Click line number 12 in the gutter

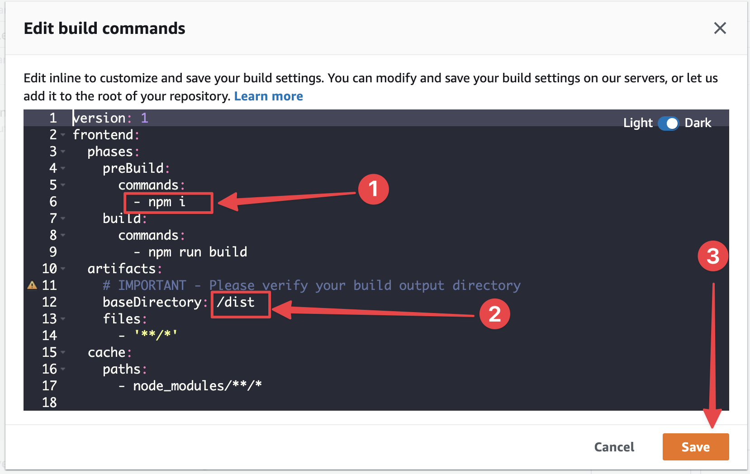click(49, 302)
